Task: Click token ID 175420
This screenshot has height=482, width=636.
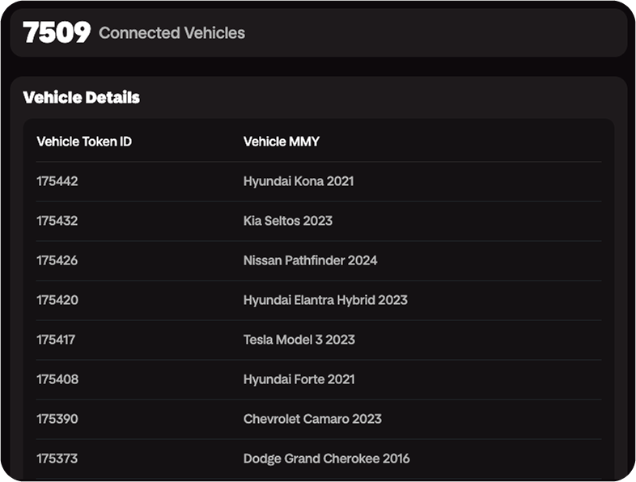Action: [57, 300]
